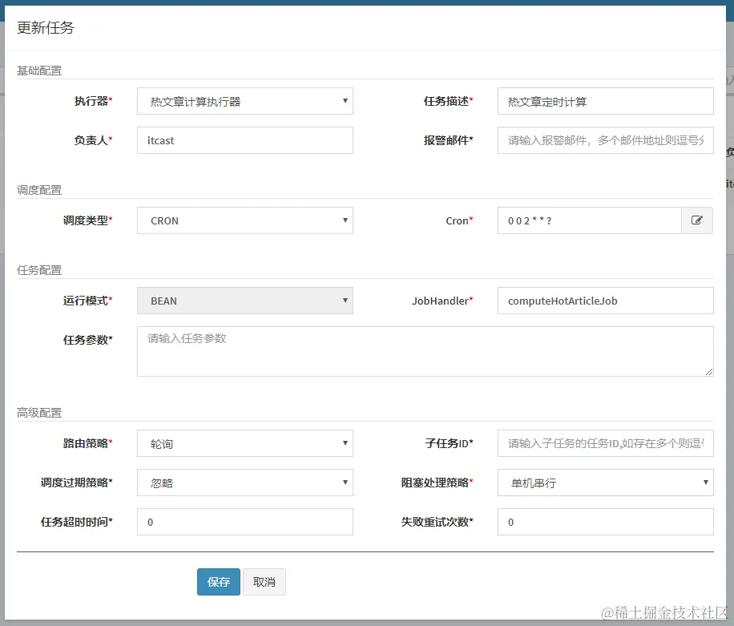Click the 执行器 field label

point(93,101)
